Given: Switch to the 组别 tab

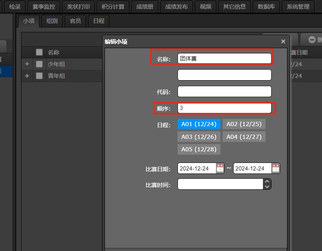Looking at the screenshot, I should pyautogui.click(x=52, y=21).
